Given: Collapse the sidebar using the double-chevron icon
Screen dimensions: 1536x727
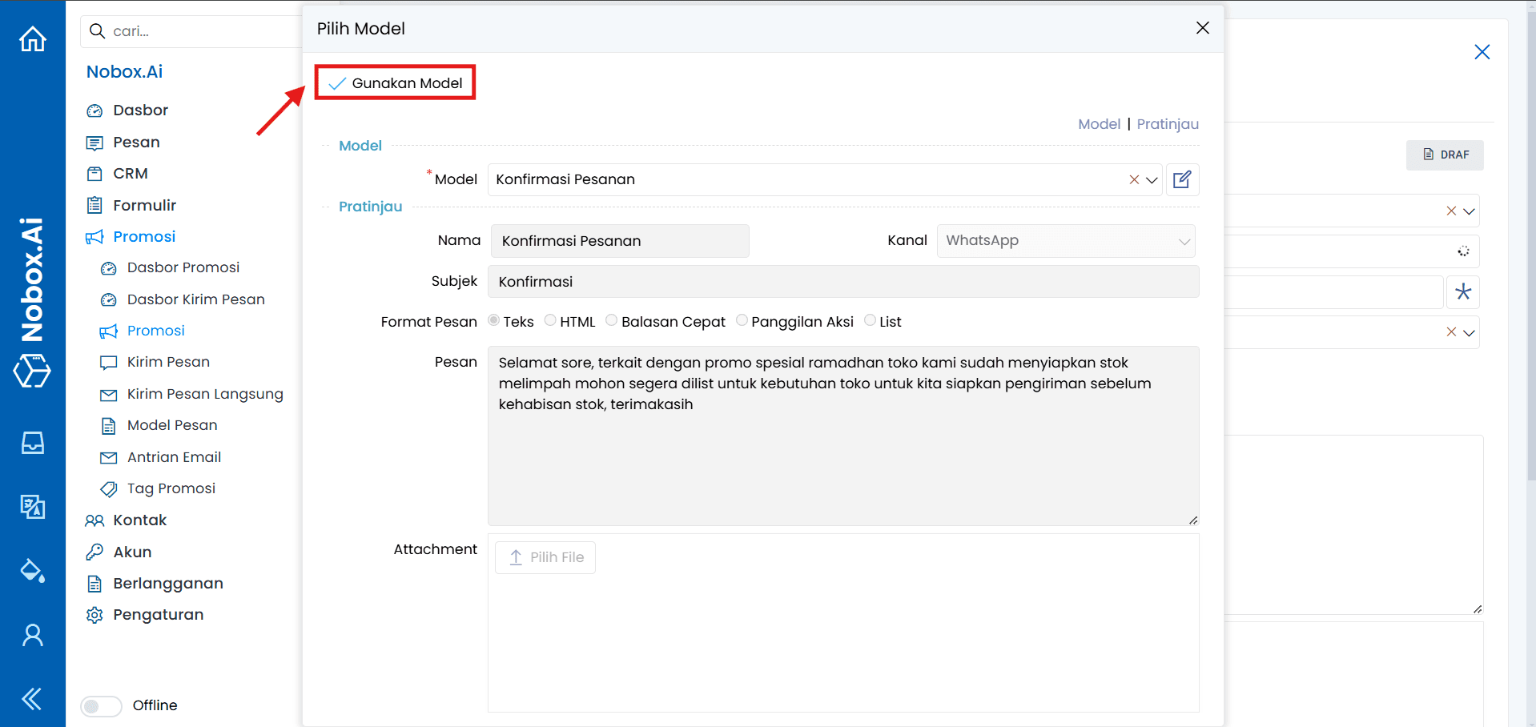Looking at the screenshot, I should [32, 698].
